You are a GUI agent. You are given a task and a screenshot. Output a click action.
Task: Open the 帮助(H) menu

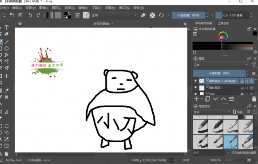[x=139, y=8]
